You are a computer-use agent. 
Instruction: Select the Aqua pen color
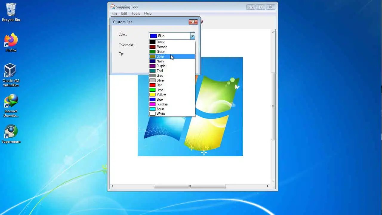(x=172, y=109)
